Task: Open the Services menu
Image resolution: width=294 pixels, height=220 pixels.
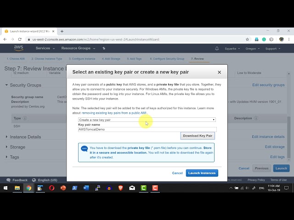Action: (x=45, y=48)
